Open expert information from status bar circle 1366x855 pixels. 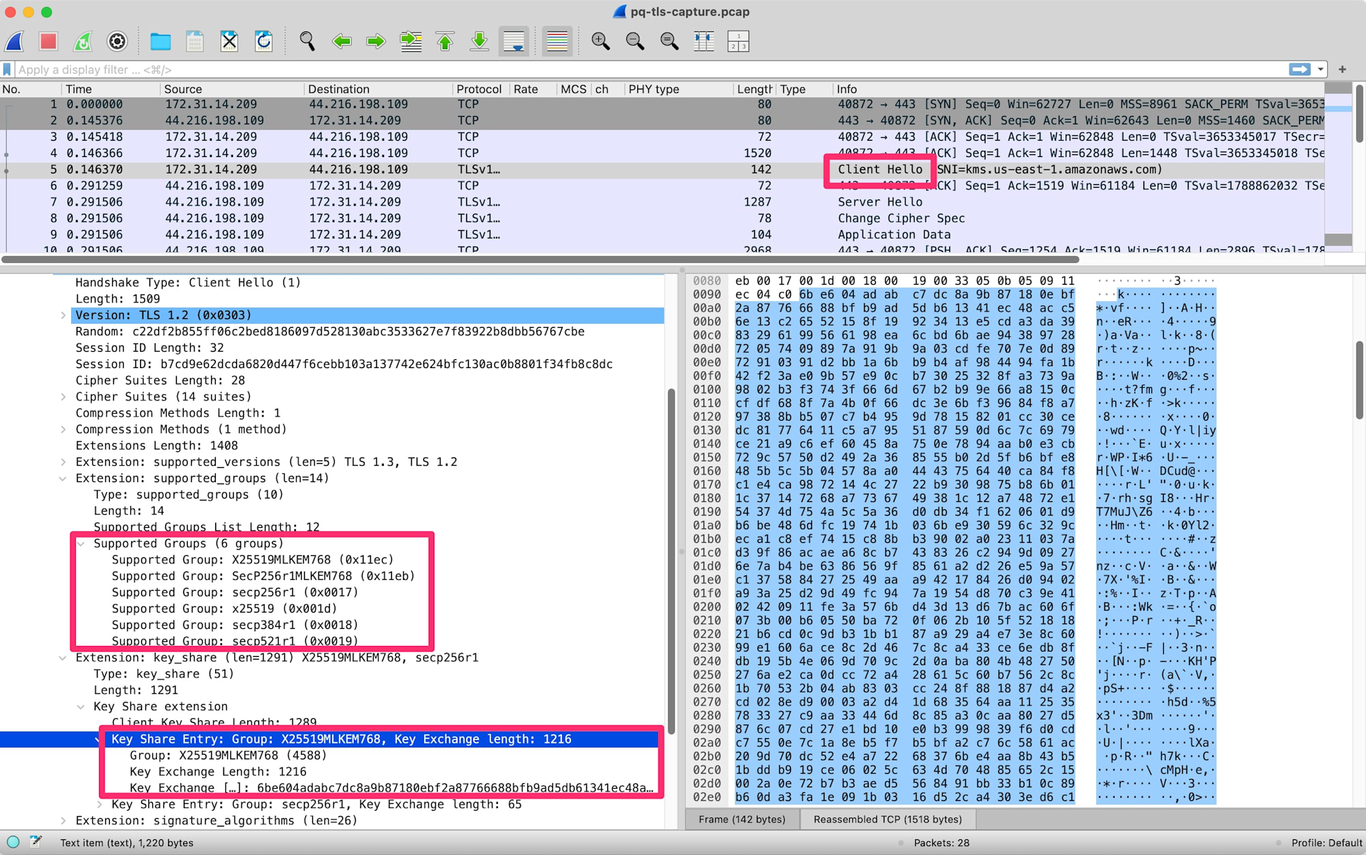(13, 843)
